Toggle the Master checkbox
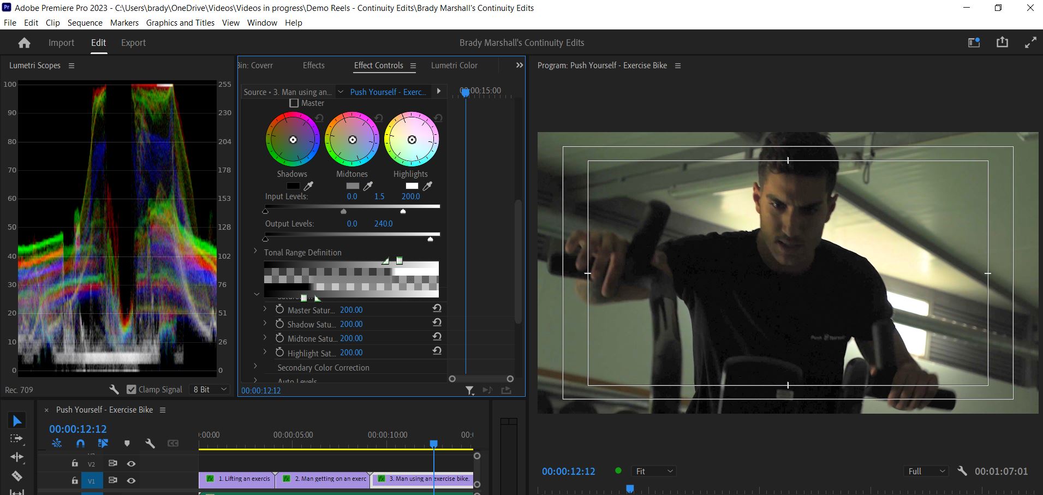The width and height of the screenshot is (1043, 495). [294, 103]
